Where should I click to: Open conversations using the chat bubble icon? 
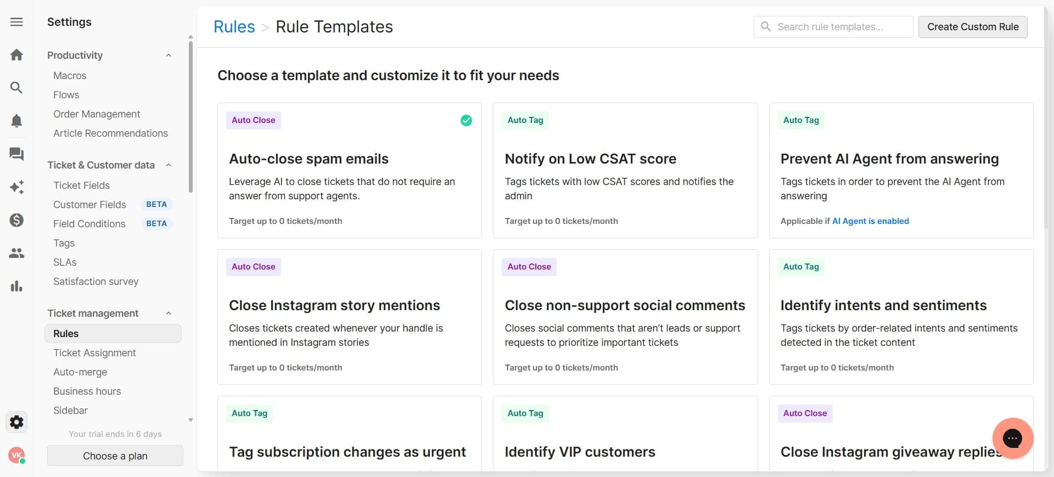point(16,154)
